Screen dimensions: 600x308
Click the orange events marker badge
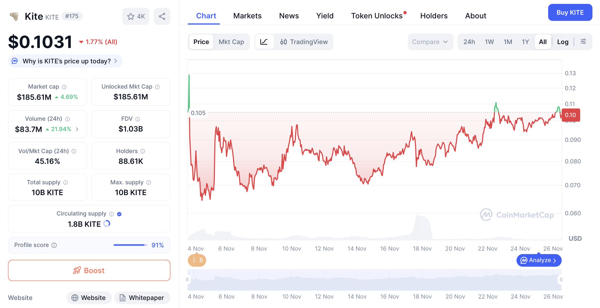[197, 260]
